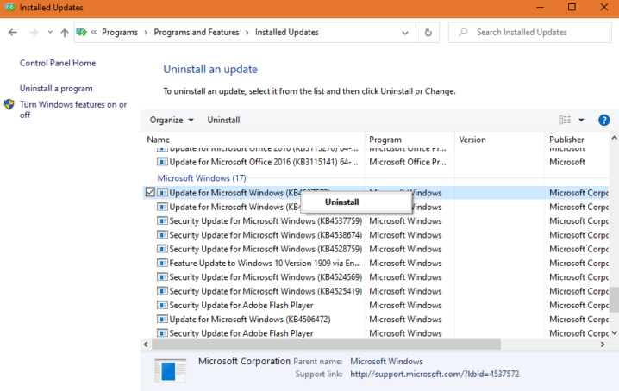The height and width of the screenshot is (391, 619).
Task: Click the icon beside KB4528759 update
Action: 162,249
